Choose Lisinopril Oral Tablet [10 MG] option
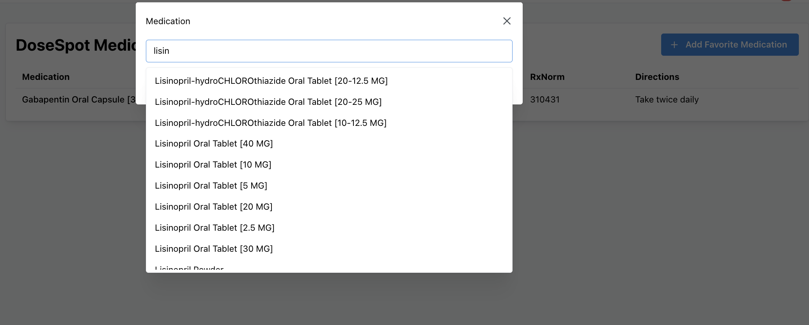The height and width of the screenshot is (325, 809). click(x=213, y=165)
